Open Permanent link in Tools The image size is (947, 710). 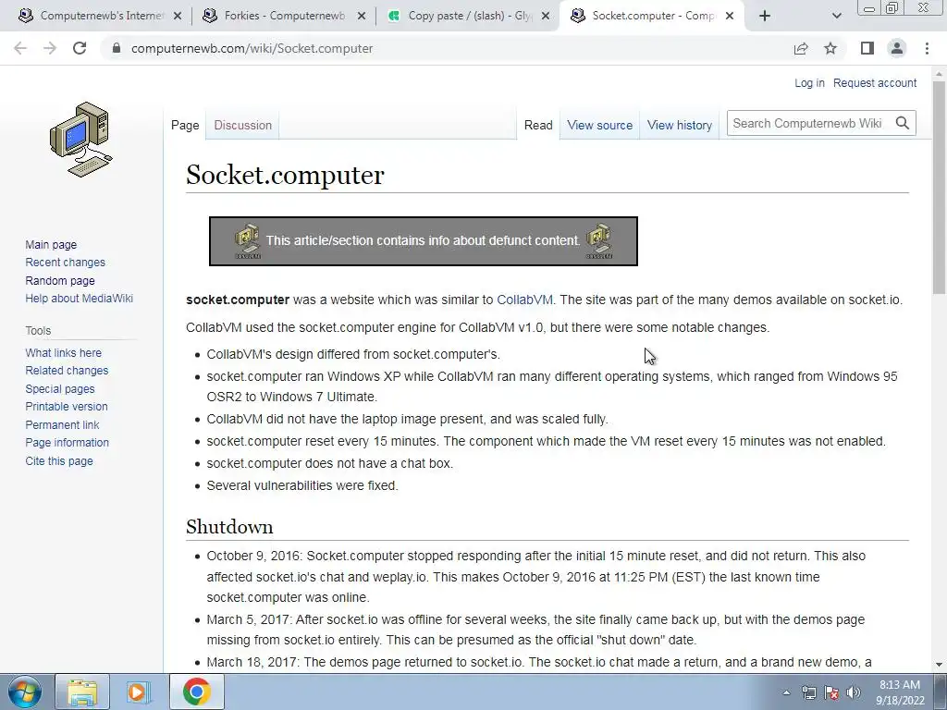pyautogui.click(x=62, y=424)
